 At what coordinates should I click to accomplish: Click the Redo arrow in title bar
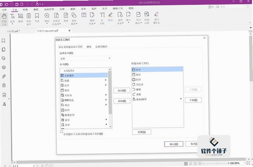32,4
